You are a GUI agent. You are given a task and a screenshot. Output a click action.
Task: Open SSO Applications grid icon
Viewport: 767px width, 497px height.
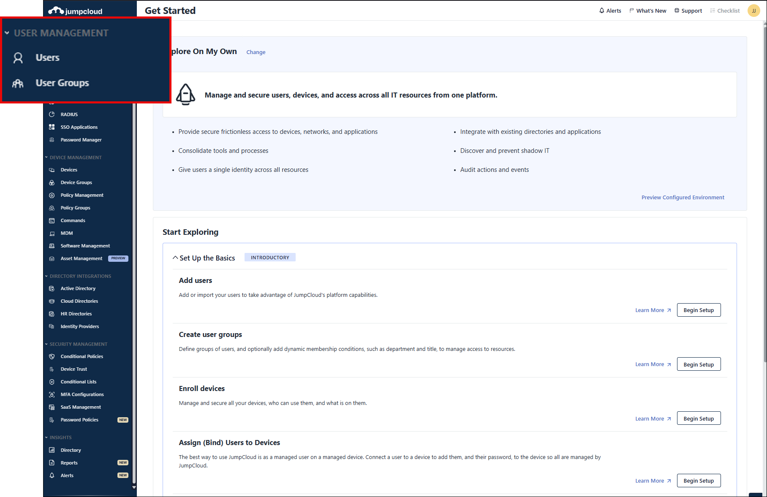52,127
